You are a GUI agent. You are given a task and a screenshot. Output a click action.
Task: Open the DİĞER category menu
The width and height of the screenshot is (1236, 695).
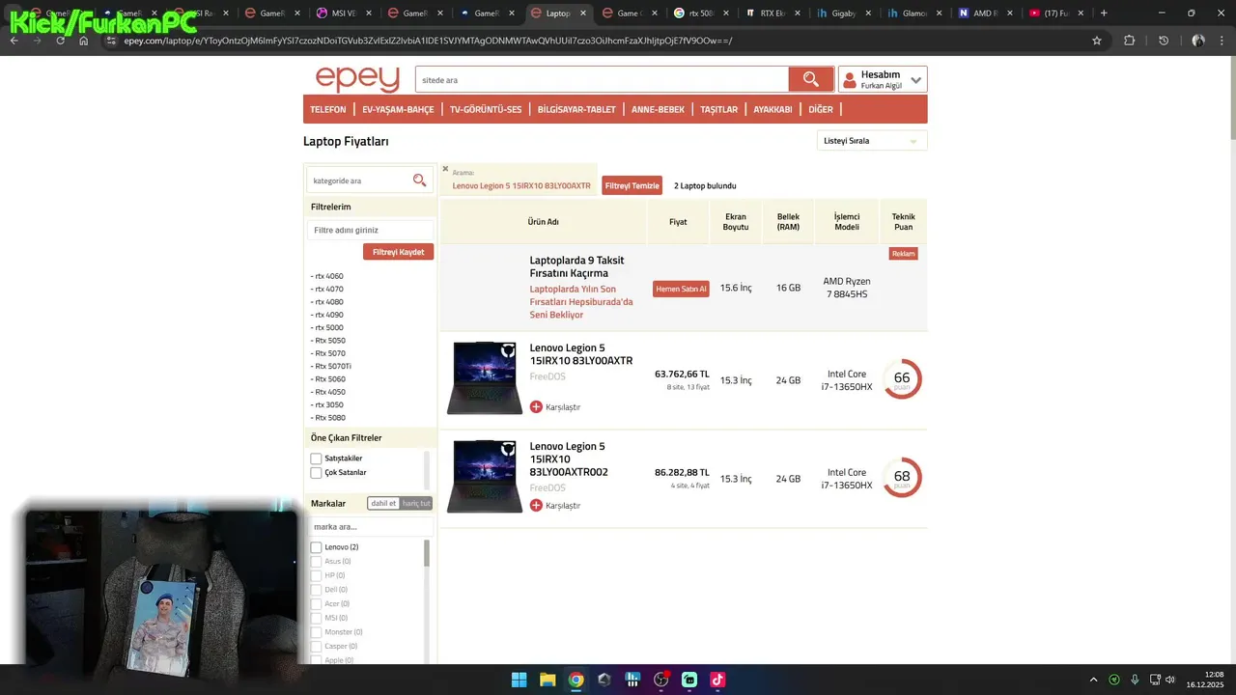coord(821,109)
